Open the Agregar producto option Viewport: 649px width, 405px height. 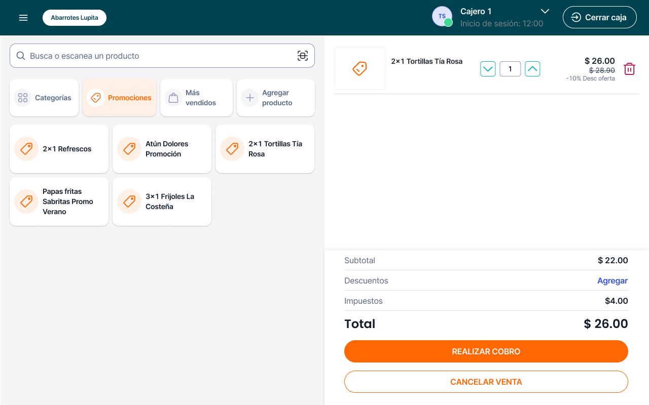point(275,98)
